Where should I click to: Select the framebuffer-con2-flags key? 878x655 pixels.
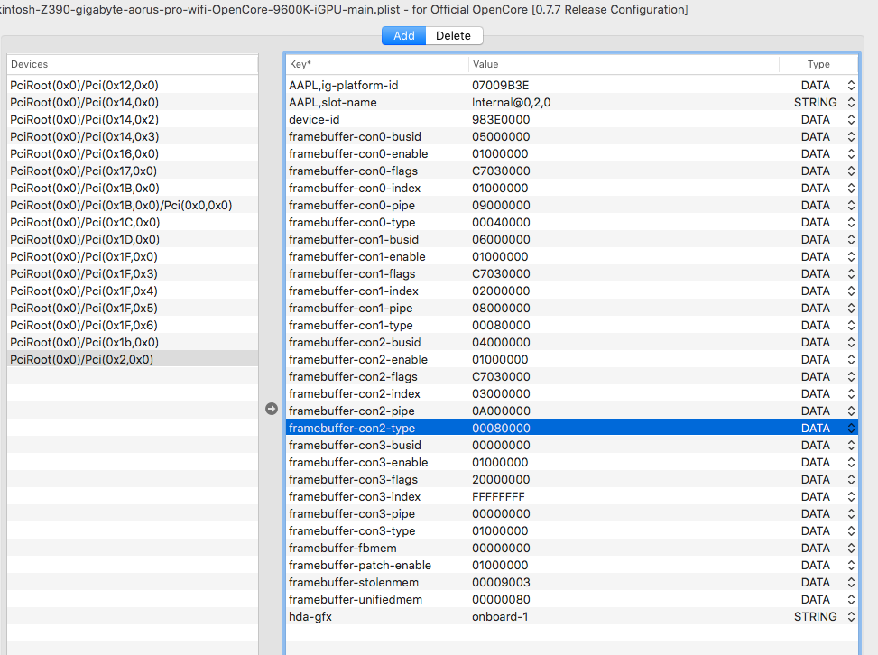(x=354, y=376)
